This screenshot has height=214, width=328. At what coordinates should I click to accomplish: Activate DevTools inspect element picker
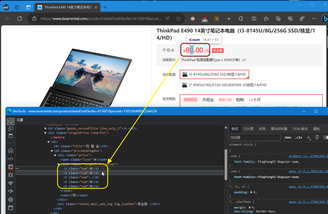click(11, 121)
